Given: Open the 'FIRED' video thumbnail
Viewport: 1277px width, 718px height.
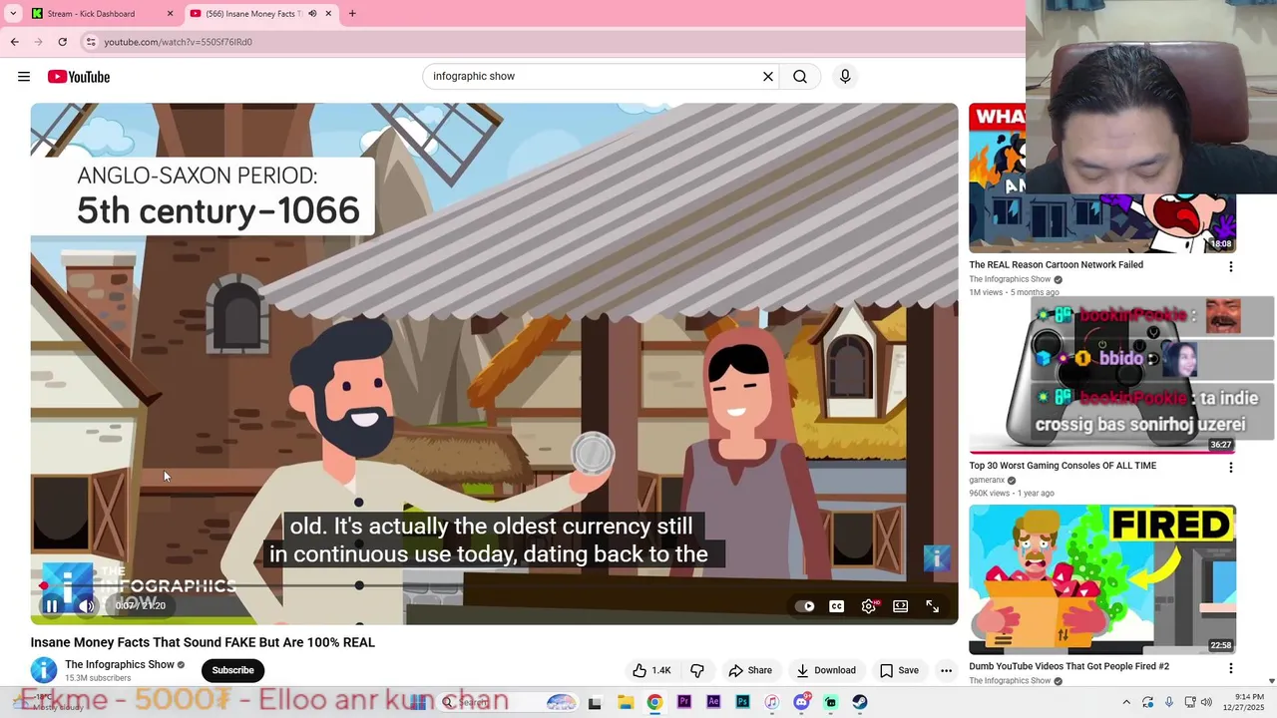Looking at the screenshot, I should pyautogui.click(x=1102, y=579).
